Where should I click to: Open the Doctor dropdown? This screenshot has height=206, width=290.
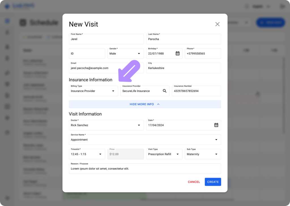139,125
